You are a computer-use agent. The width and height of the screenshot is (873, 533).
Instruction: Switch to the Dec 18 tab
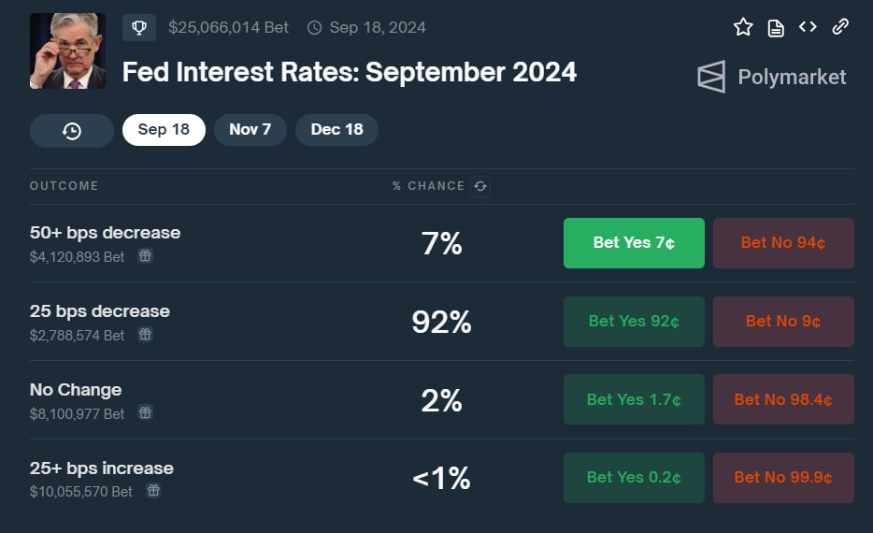[x=336, y=130]
